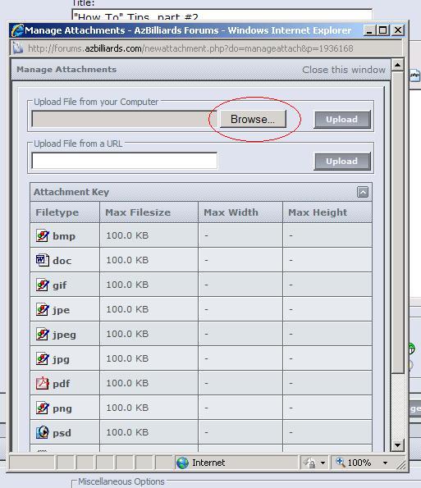Viewport: 421px width, 488px height.
Task: Click the scrollbar up arrow
Action: pyautogui.click(x=397, y=65)
